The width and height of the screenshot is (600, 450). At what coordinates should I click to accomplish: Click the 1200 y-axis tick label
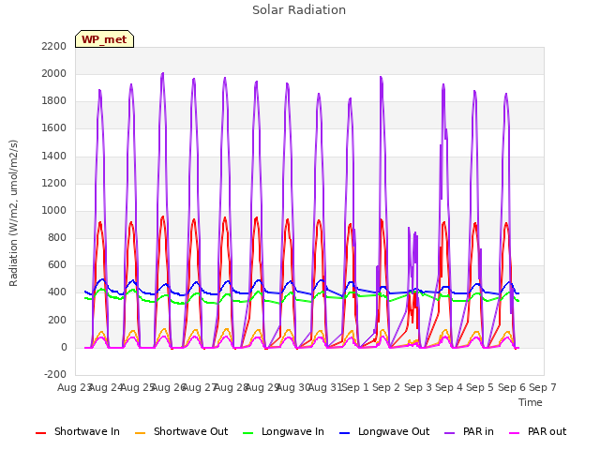coord(54,183)
